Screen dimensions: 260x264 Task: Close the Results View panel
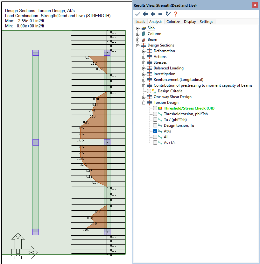255,5
